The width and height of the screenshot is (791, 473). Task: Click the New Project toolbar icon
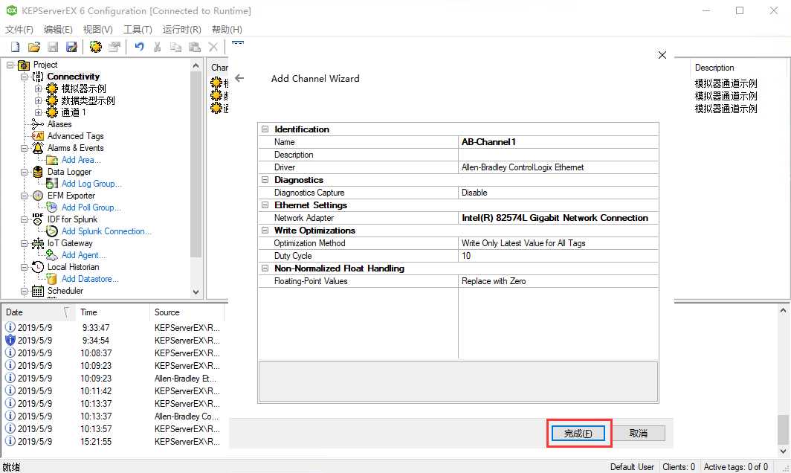pos(15,47)
